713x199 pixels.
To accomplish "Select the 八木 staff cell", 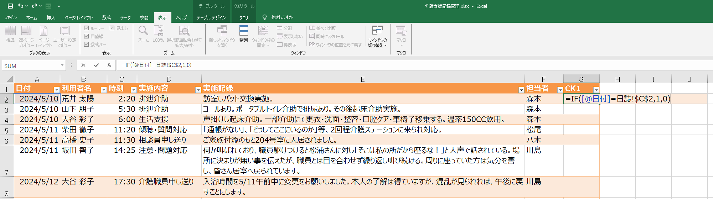I will pyautogui.click(x=544, y=140).
